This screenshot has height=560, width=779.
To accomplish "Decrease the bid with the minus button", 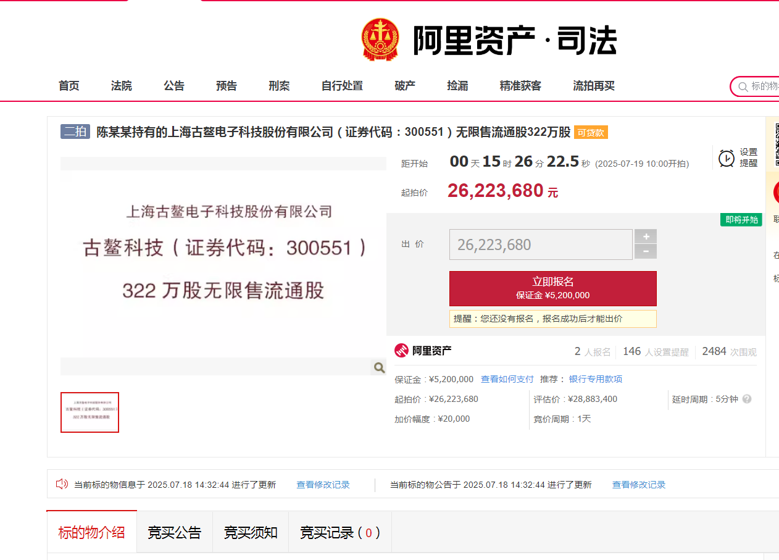I will pos(646,251).
